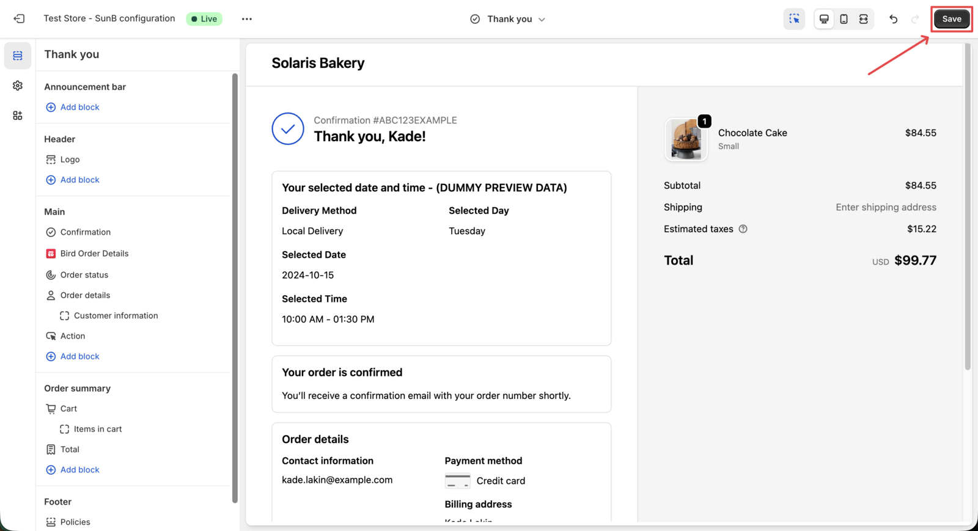Screen dimensions: 978x531
Task: Select the Logo block in Header
Action: click(x=63, y=159)
